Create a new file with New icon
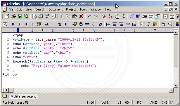 click(x=7, y=16)
